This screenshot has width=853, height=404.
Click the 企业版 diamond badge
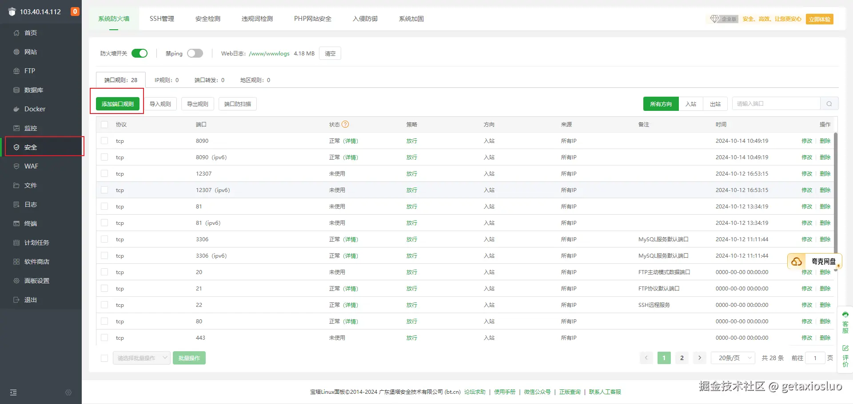724,19
